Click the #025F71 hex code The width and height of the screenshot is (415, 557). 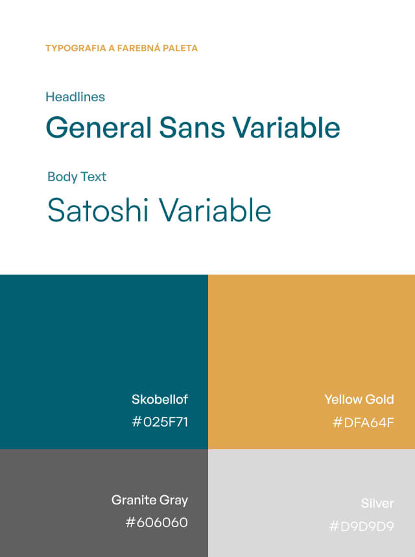[x=160, y=422]
